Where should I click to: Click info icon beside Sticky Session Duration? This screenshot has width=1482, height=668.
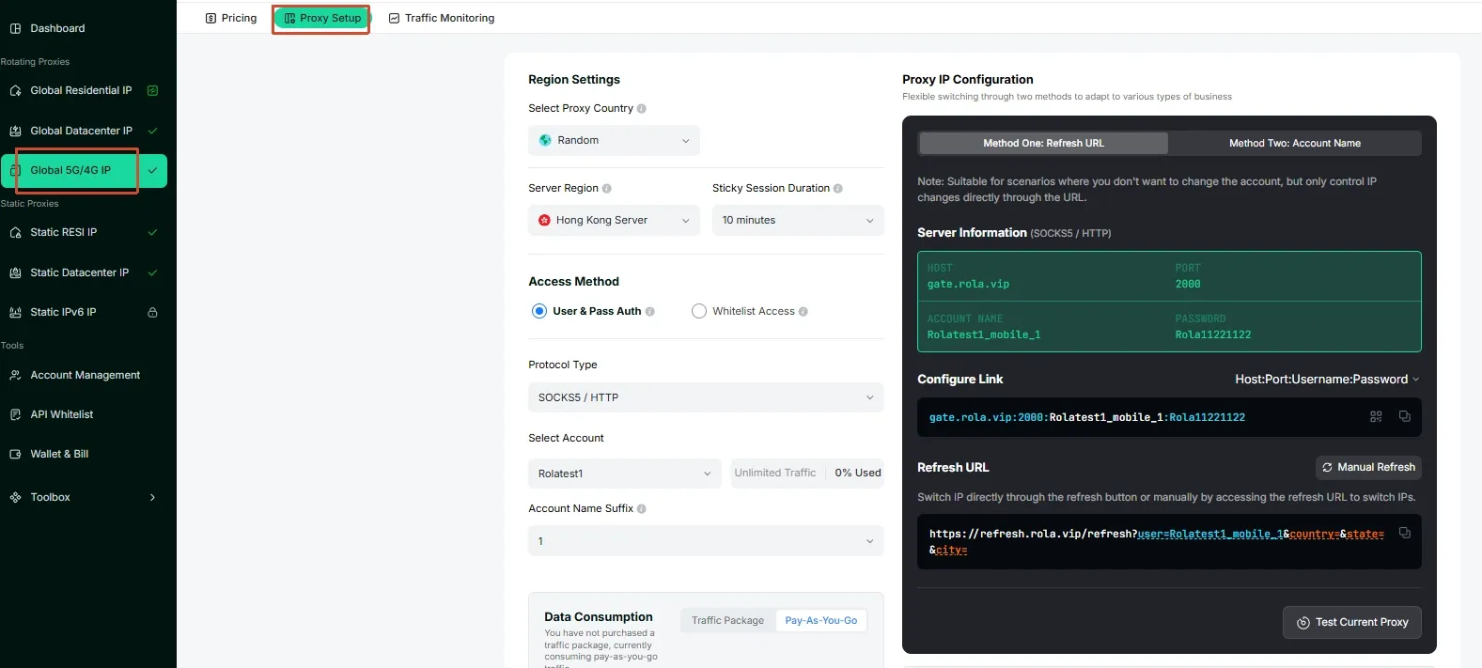click(x=838, y=189)
